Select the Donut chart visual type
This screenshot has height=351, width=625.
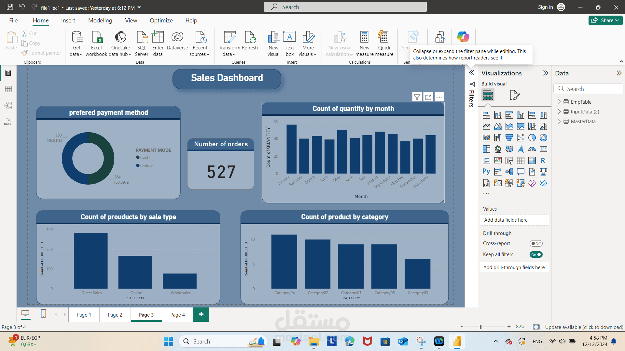click(543, 138)
